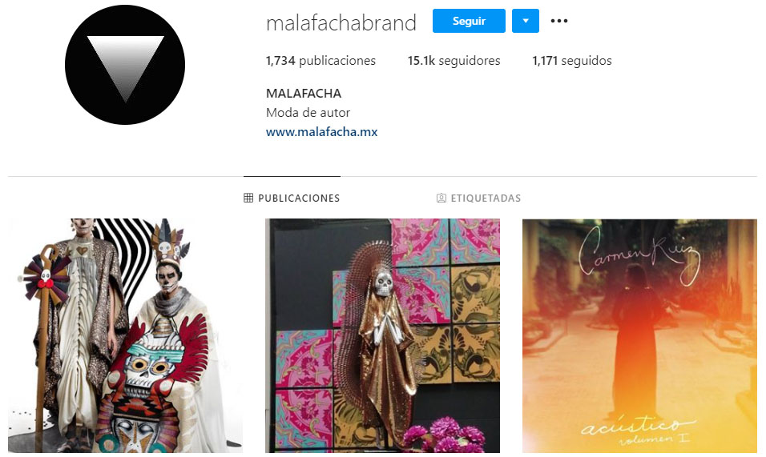View the 1,171 seguidos list
Viewport: 766px width, 457px height.
tap(571, 61)
